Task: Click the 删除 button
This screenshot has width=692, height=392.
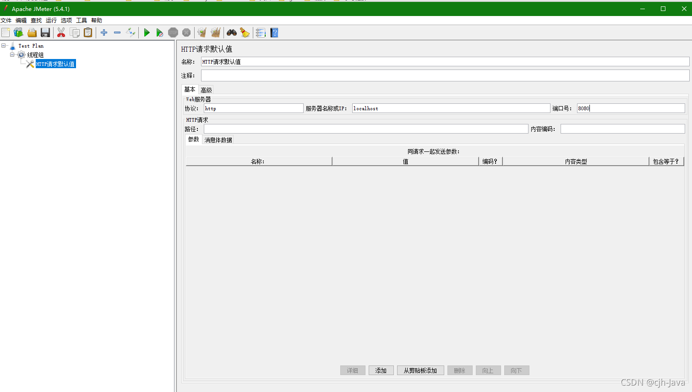Action: (x=460, y=371)
